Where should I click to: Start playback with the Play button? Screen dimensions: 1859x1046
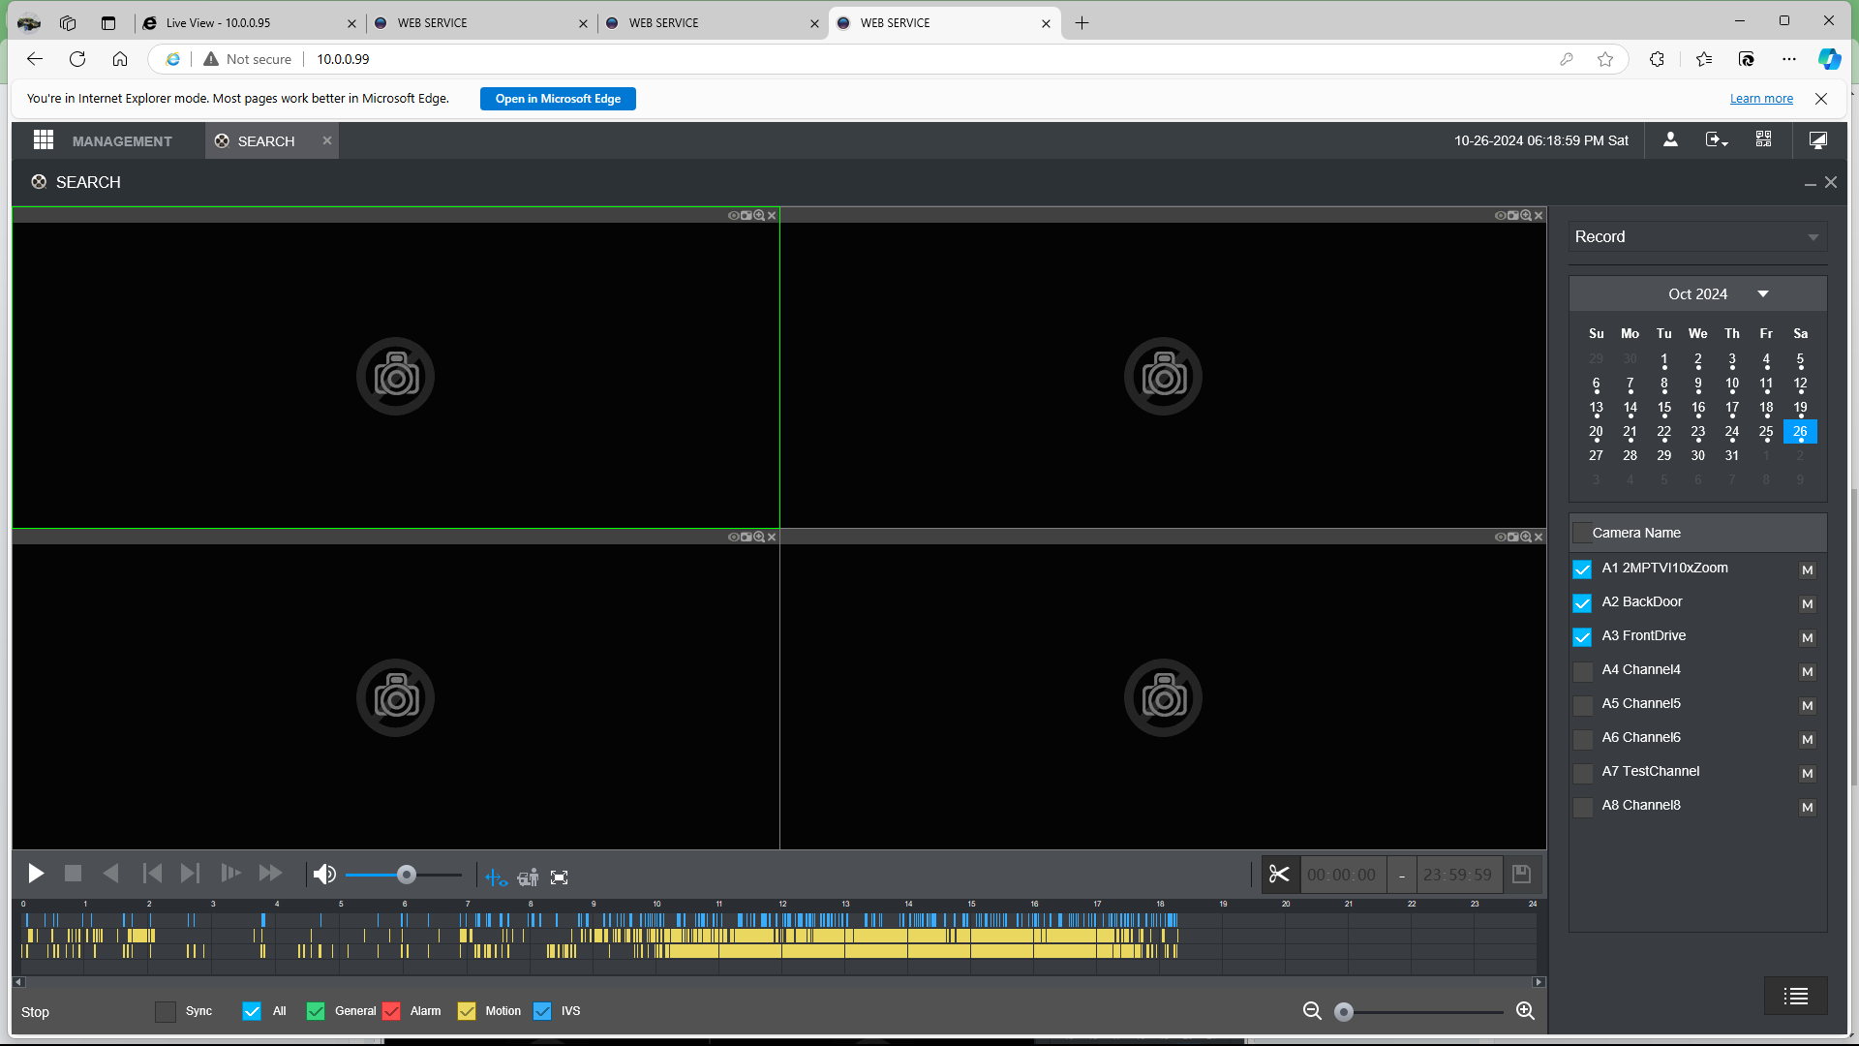36,874
